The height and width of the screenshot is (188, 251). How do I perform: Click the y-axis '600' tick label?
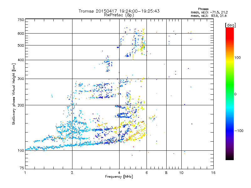click(x=21, y=34)
